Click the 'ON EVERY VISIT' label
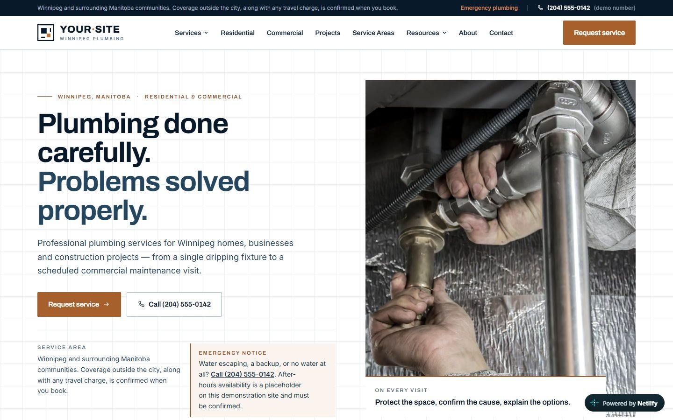This screenshot has height=420, width=673. click(x=401, y=390)
